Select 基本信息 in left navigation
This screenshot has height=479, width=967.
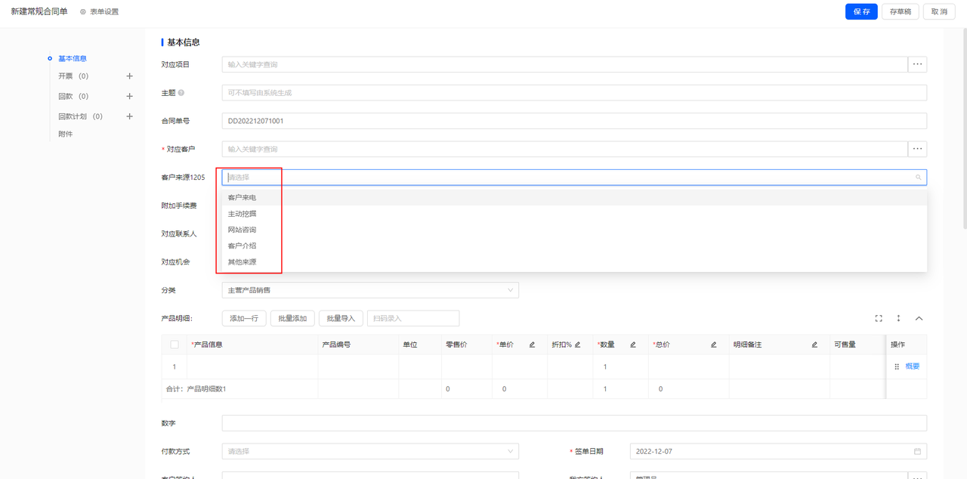tap(73, 58)
